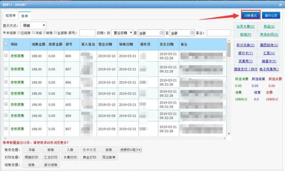Viewport: 285px width, 171px height.
Task: Open the 会员卡费(V) link
Action: point(245,27)
